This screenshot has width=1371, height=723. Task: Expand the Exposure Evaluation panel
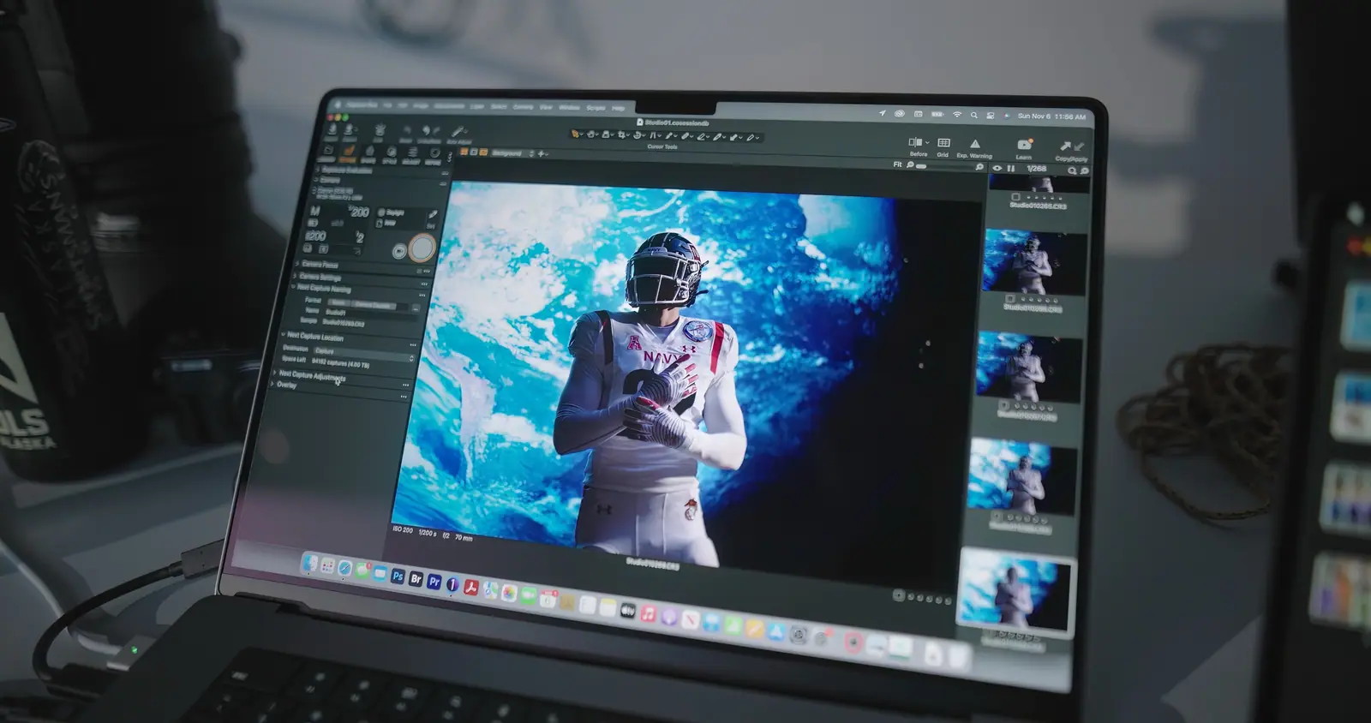pos(317,169)
